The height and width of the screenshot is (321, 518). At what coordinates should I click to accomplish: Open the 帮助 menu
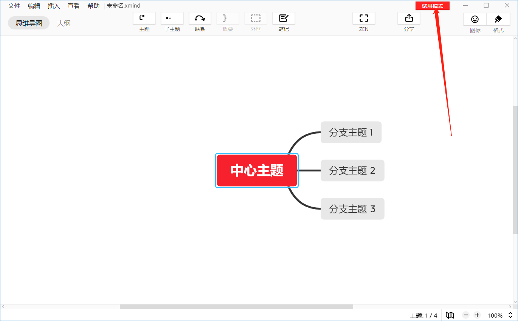point(93,6)
